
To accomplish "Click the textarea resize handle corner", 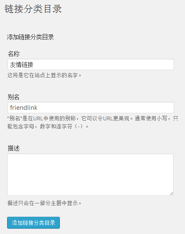I will pyautogui.click(x=172, y=194).
